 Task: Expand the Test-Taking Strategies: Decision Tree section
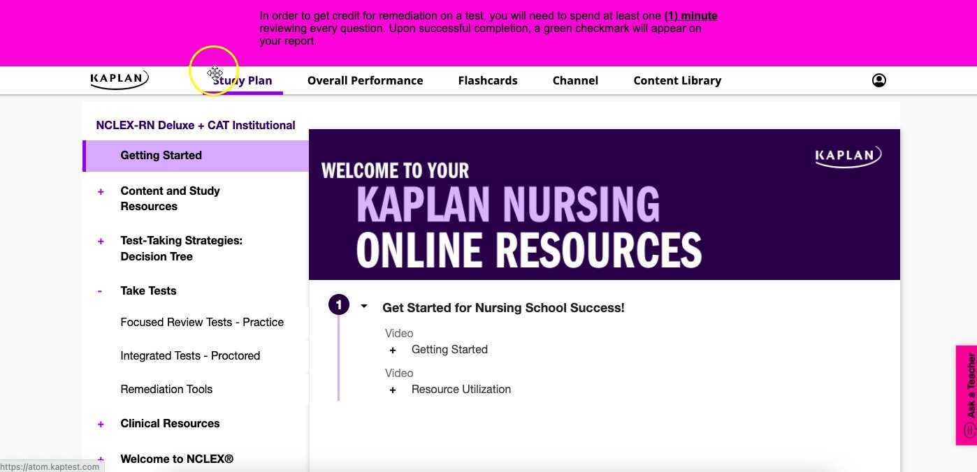pos(101,240)
